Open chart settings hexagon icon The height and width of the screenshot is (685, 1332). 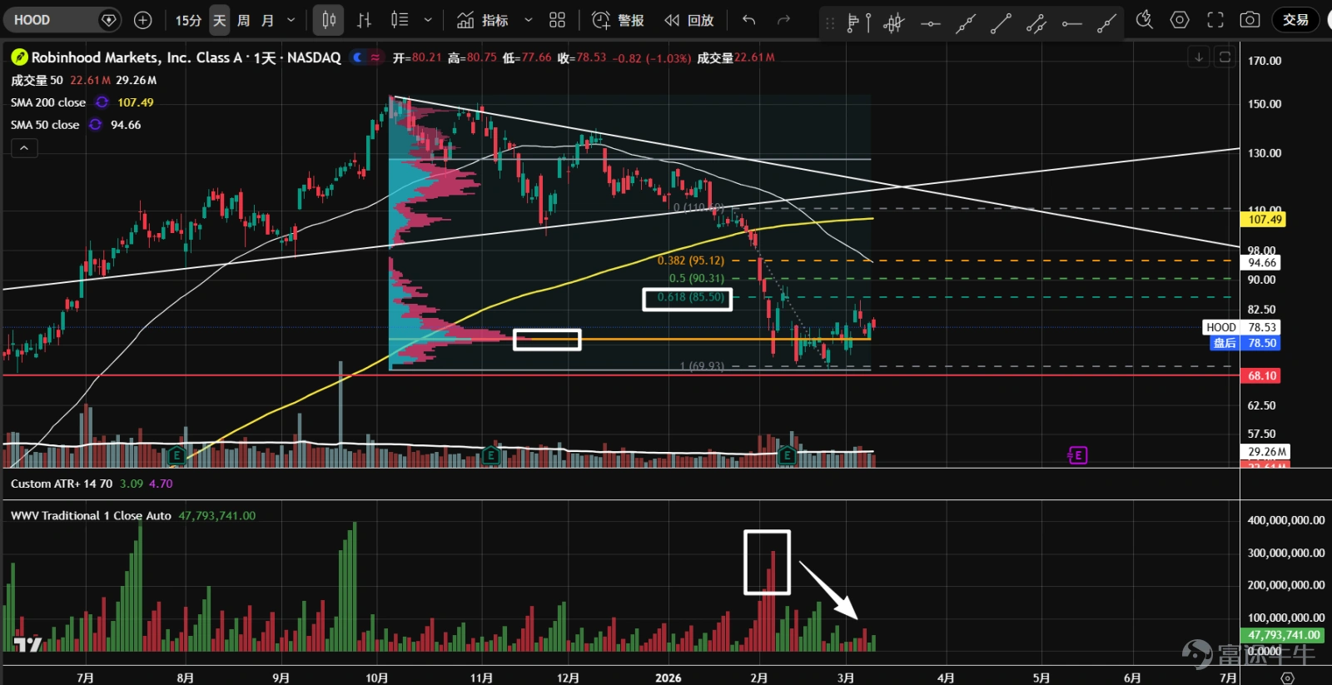coord(1180,20)
